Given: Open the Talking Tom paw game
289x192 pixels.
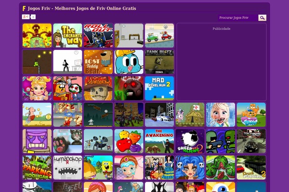Looking at the screenshot, I should click(x=67, y=141).
